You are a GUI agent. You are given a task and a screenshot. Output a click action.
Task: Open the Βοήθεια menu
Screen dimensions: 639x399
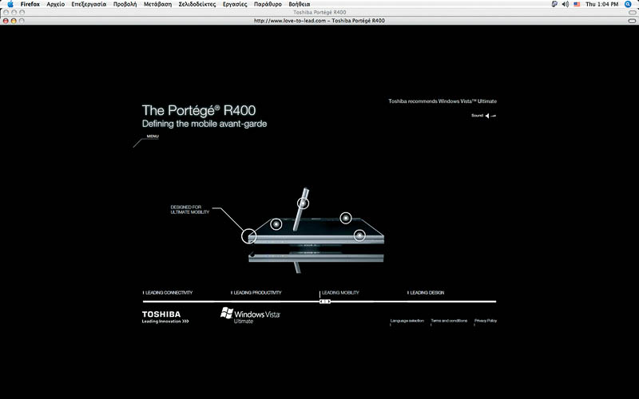(x=300, y=4)
